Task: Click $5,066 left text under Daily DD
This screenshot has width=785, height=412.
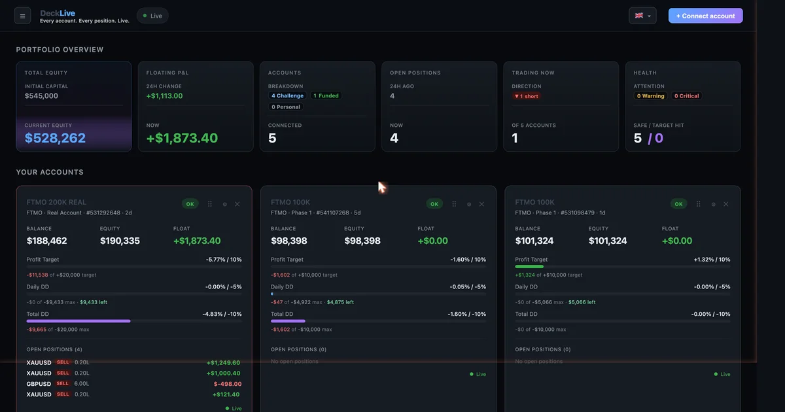Action: point(582,302)
